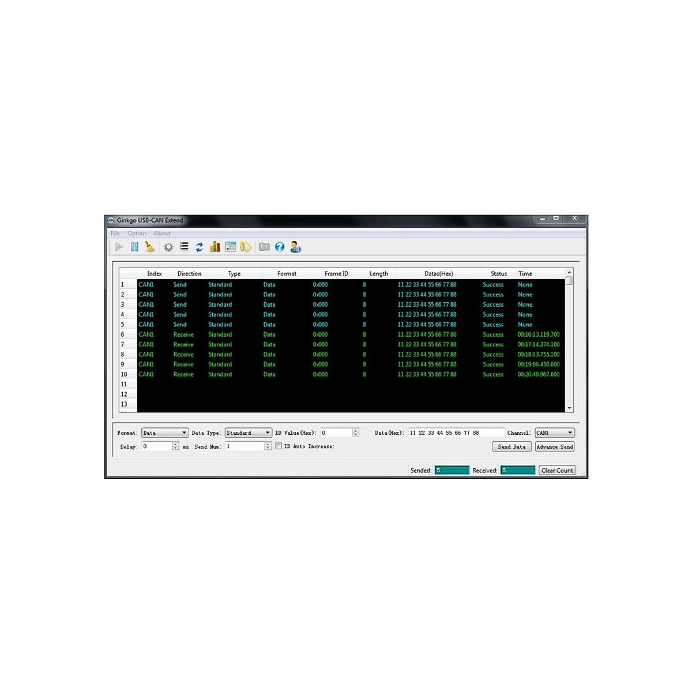Screen dimensions: 692x692
Task: Click the blue refresh arrows icon
Action: tap(200, 247)
